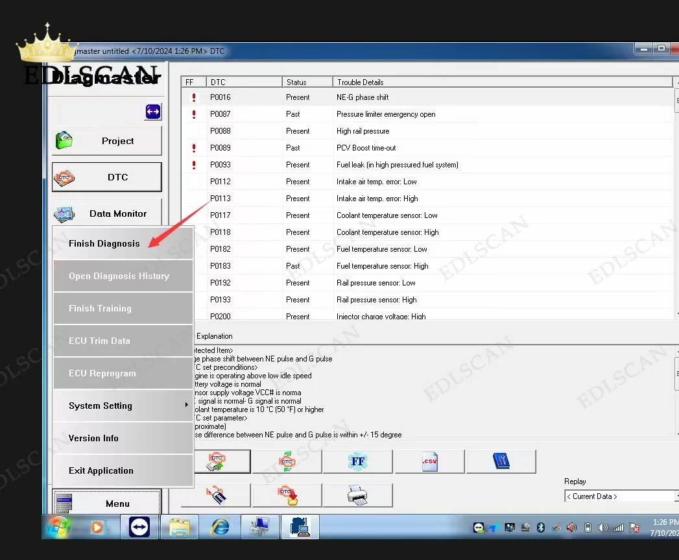Select 'Rail pressure sensor: High' detail

(376, 300)
